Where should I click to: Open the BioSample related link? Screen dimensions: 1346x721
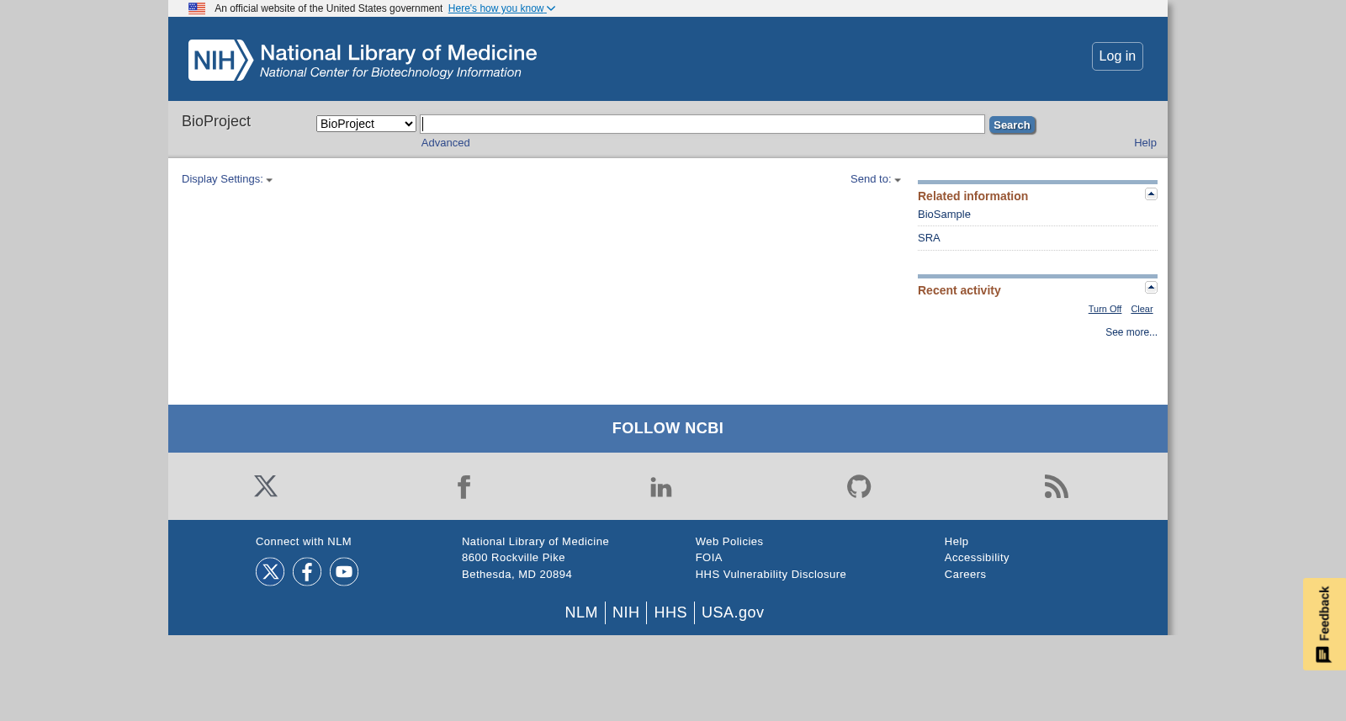pyautogui.click(x=944, y=215)
